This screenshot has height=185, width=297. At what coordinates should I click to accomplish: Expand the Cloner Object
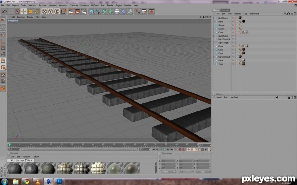[x=214, y=57]
